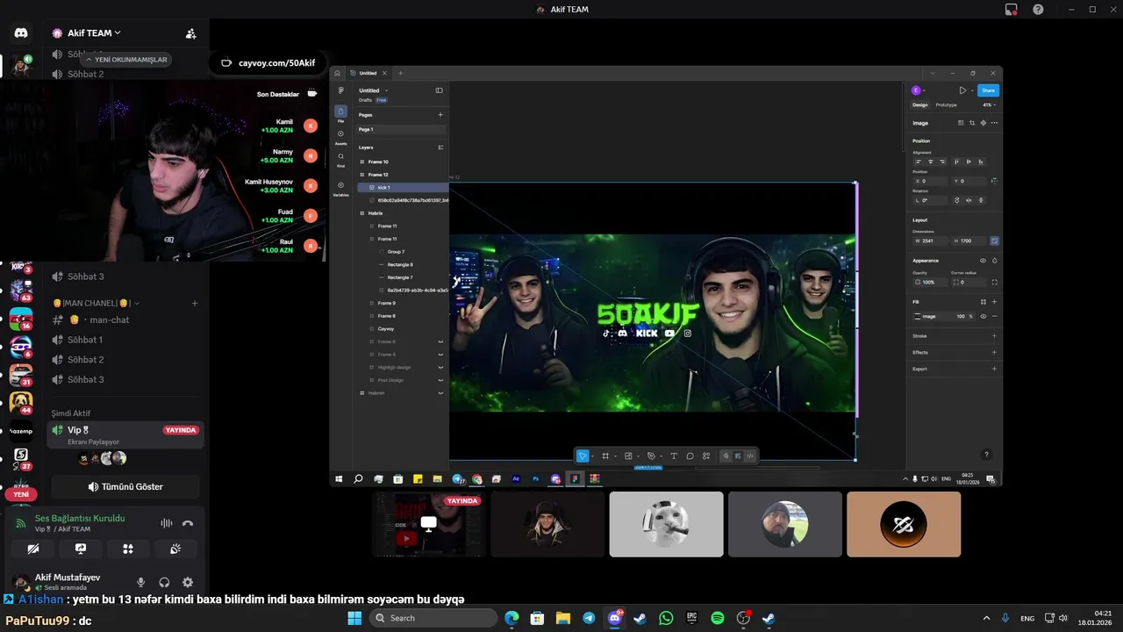Click the Image fill swatch thumbnail
The image size is (1123, 632).
918,316
